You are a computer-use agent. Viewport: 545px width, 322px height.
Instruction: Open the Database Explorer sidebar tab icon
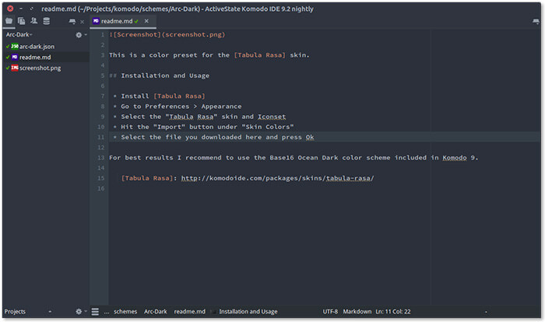click(x=46, y=21)
